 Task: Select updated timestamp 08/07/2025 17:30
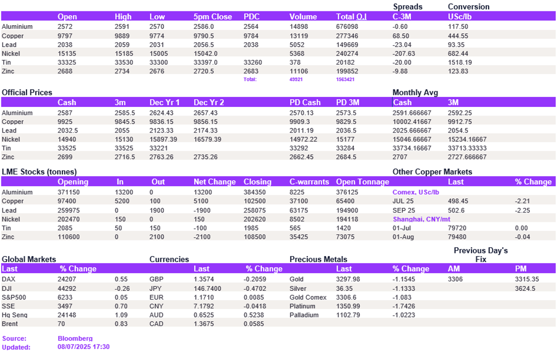click(83, 347)
